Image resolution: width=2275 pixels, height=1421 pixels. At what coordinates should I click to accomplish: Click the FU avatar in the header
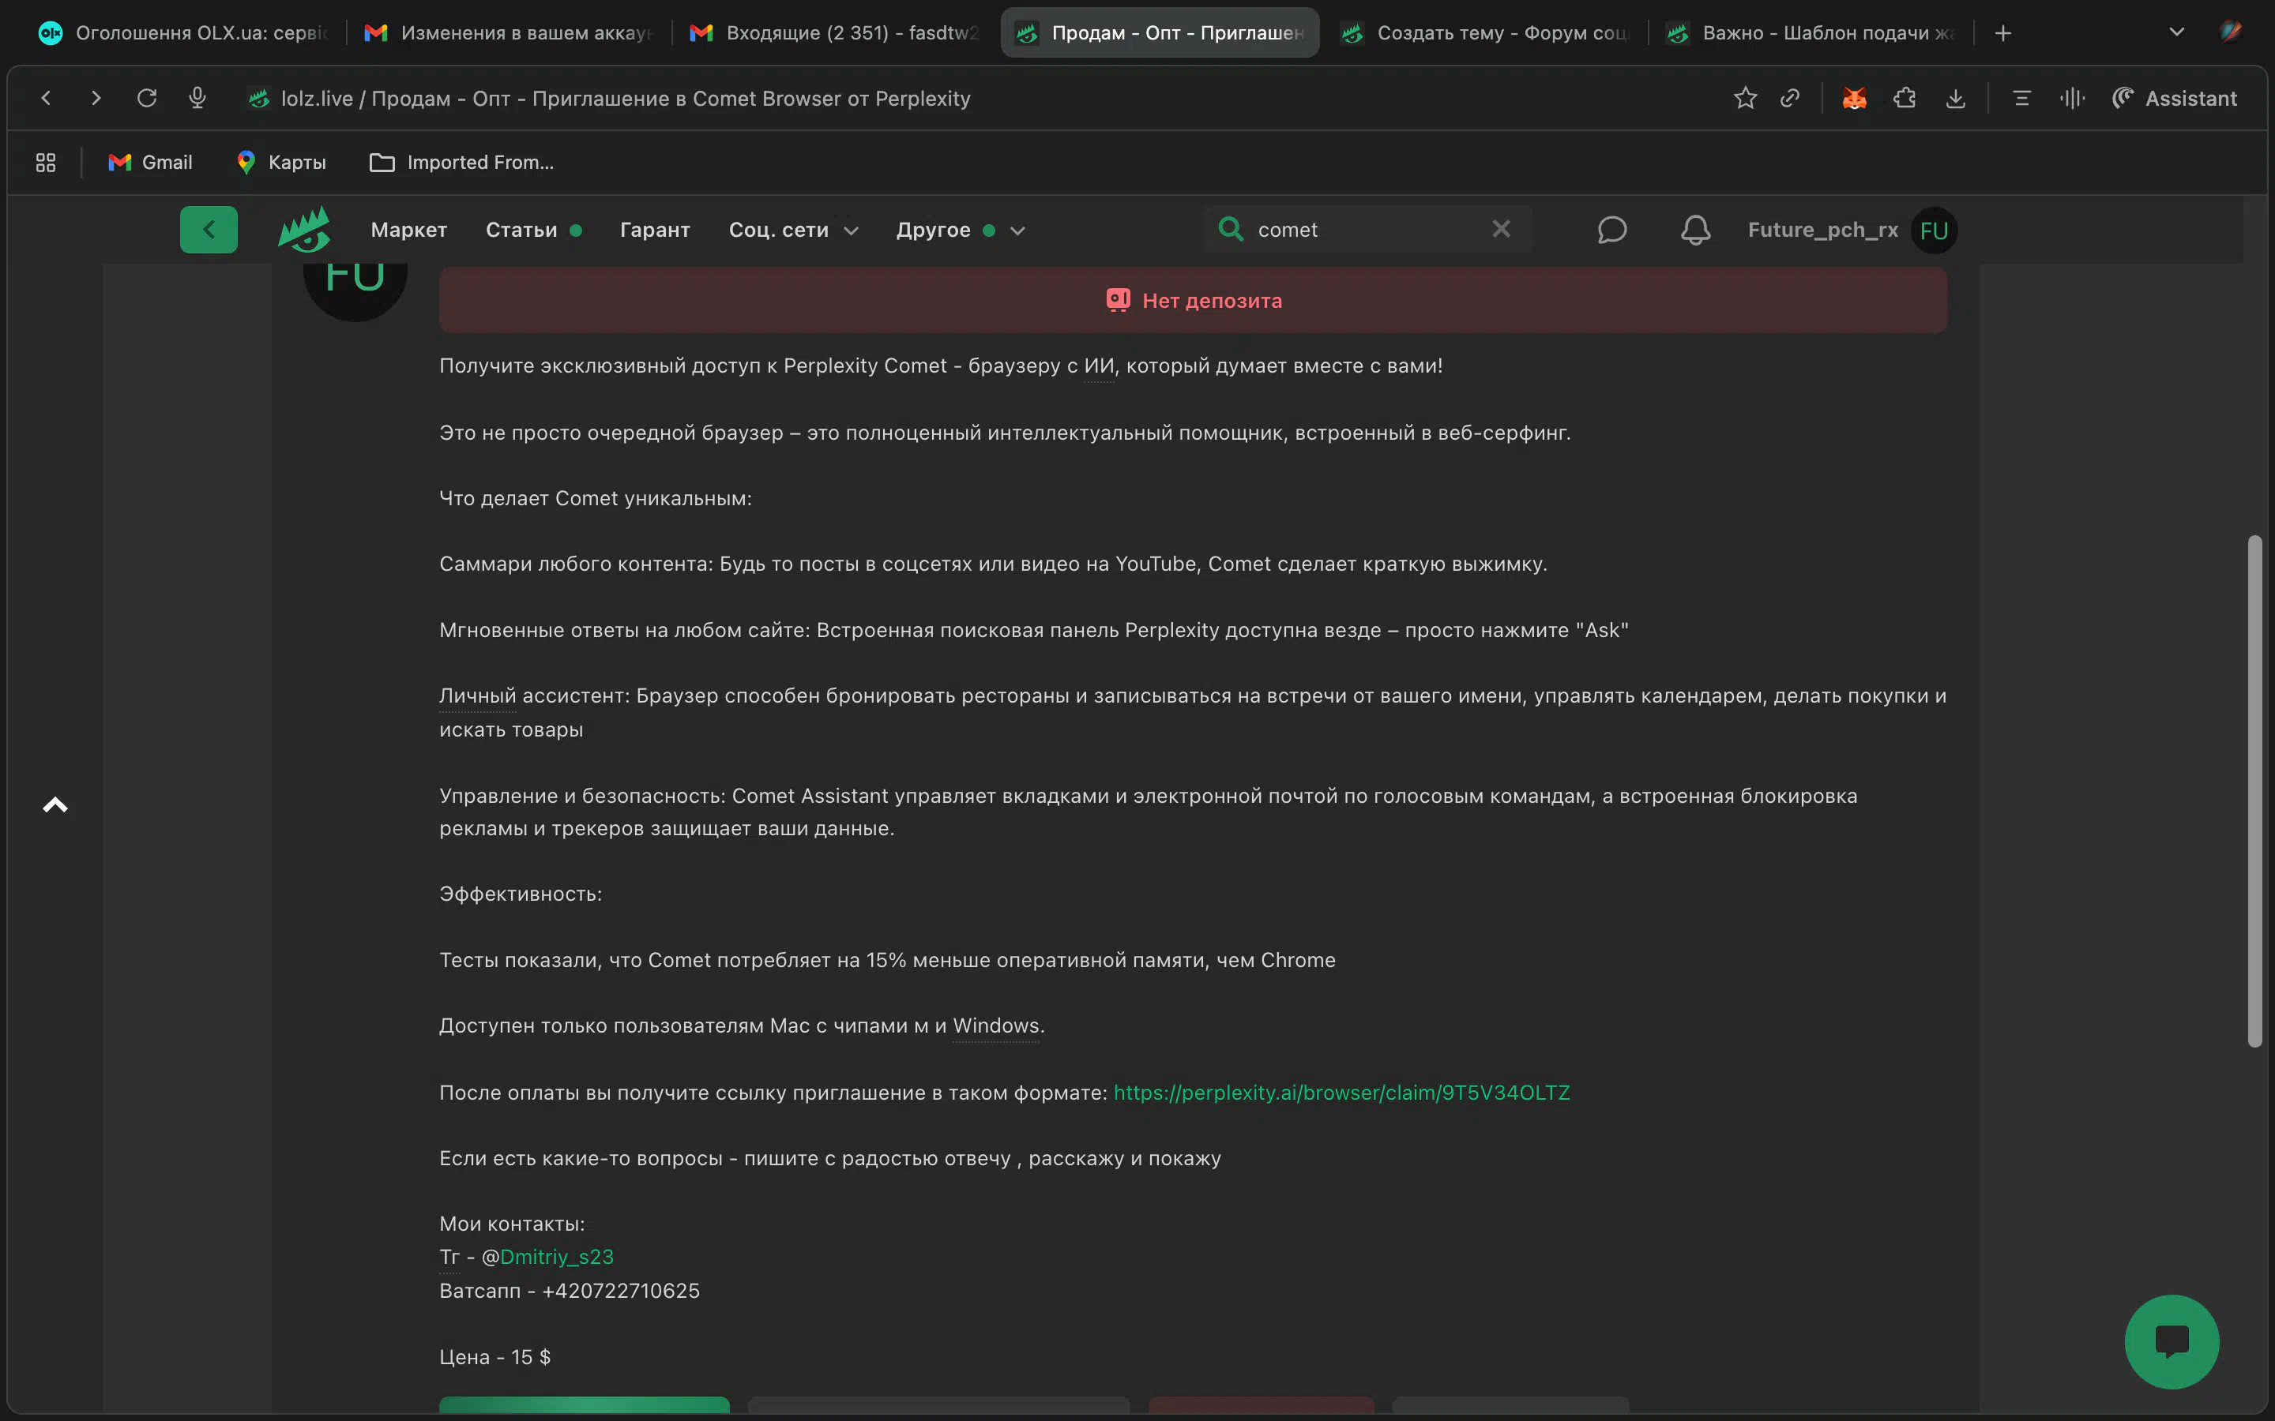[1934, 231]
